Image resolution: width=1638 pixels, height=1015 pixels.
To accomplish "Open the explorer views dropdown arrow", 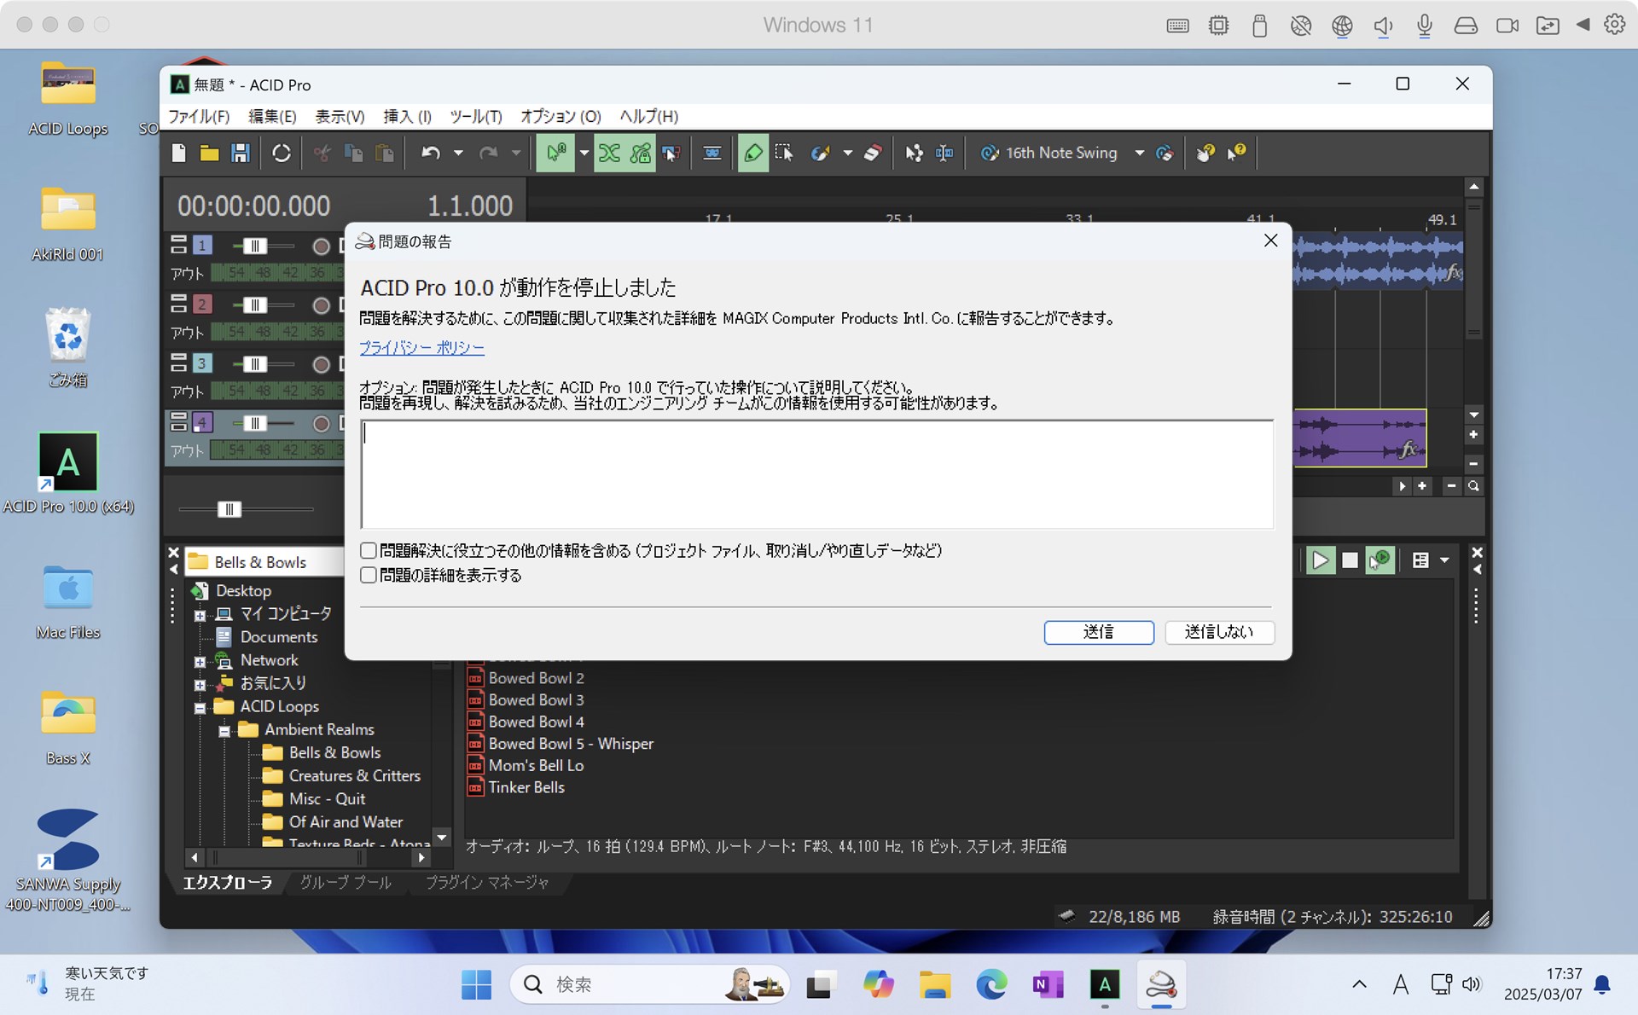I will coord(1444,560).
